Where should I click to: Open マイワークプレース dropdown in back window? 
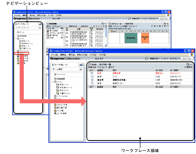[x=40, y=28]
